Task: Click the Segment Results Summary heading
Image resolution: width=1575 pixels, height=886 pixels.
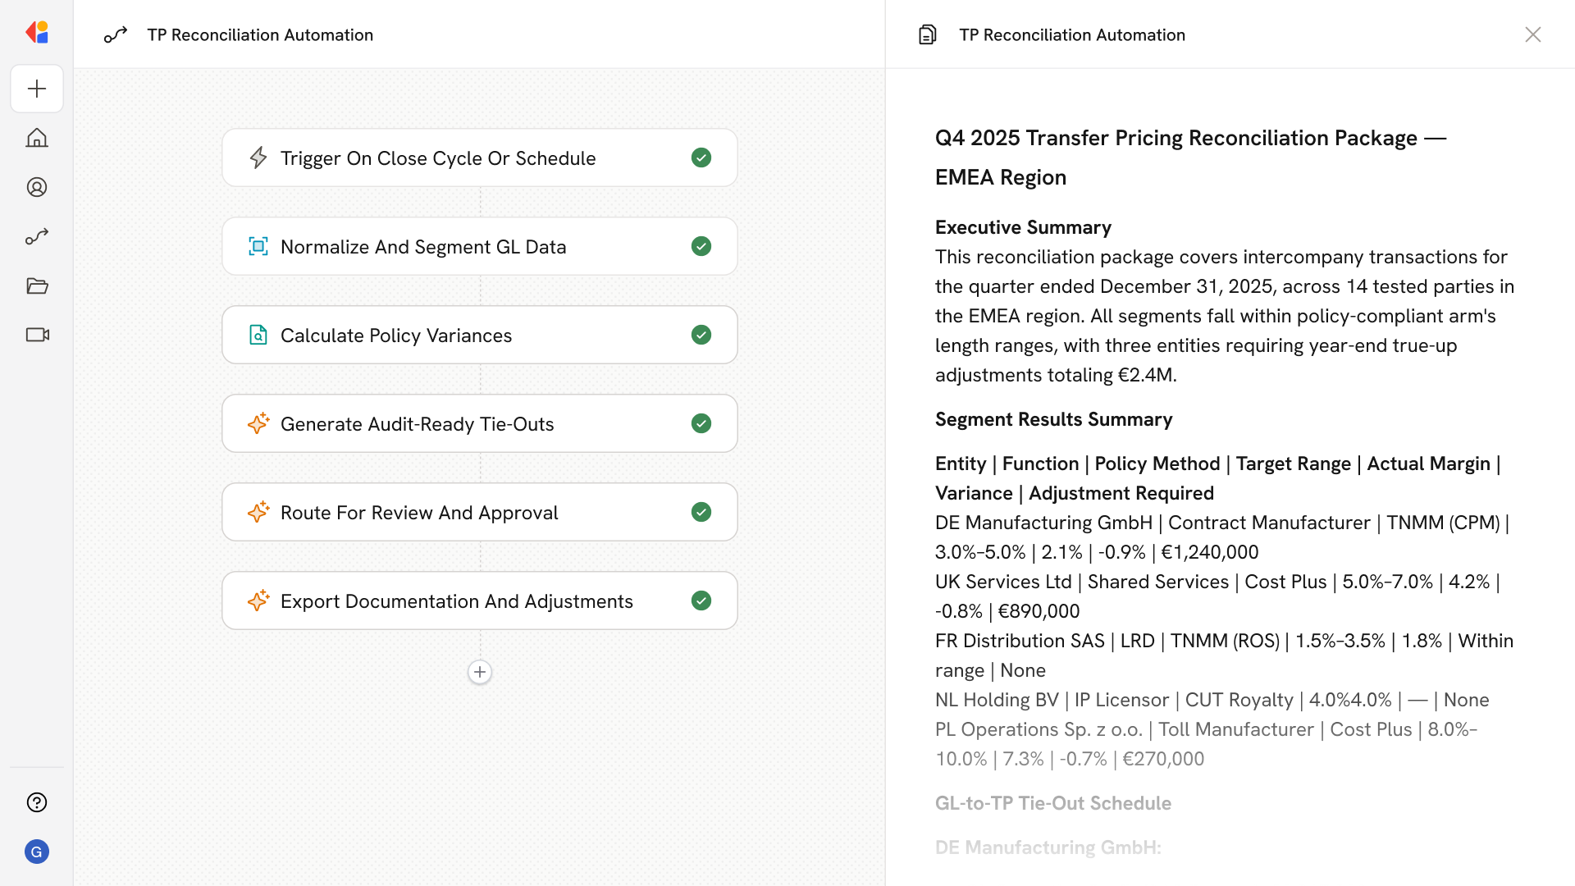Action: [1053, 419]
